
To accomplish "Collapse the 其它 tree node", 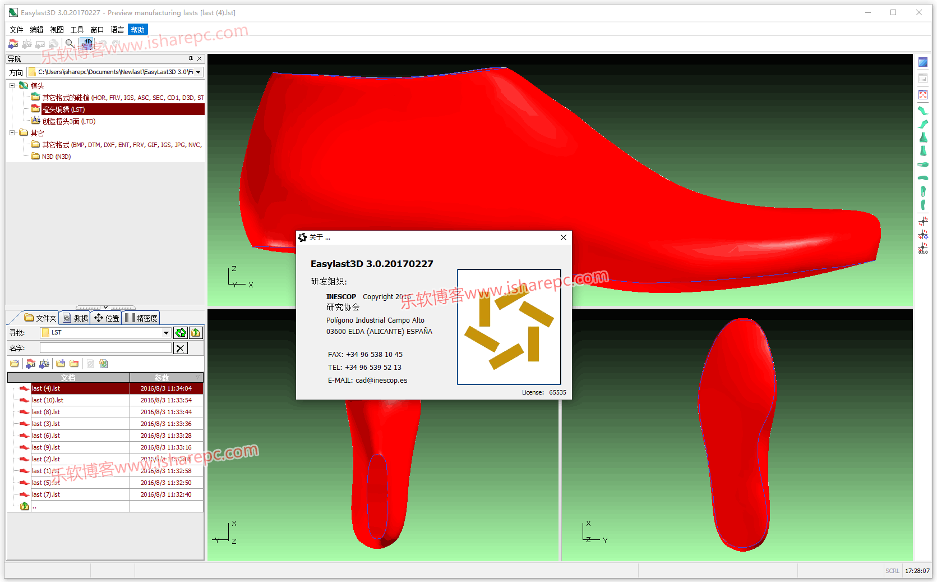I will click(12, 133).
